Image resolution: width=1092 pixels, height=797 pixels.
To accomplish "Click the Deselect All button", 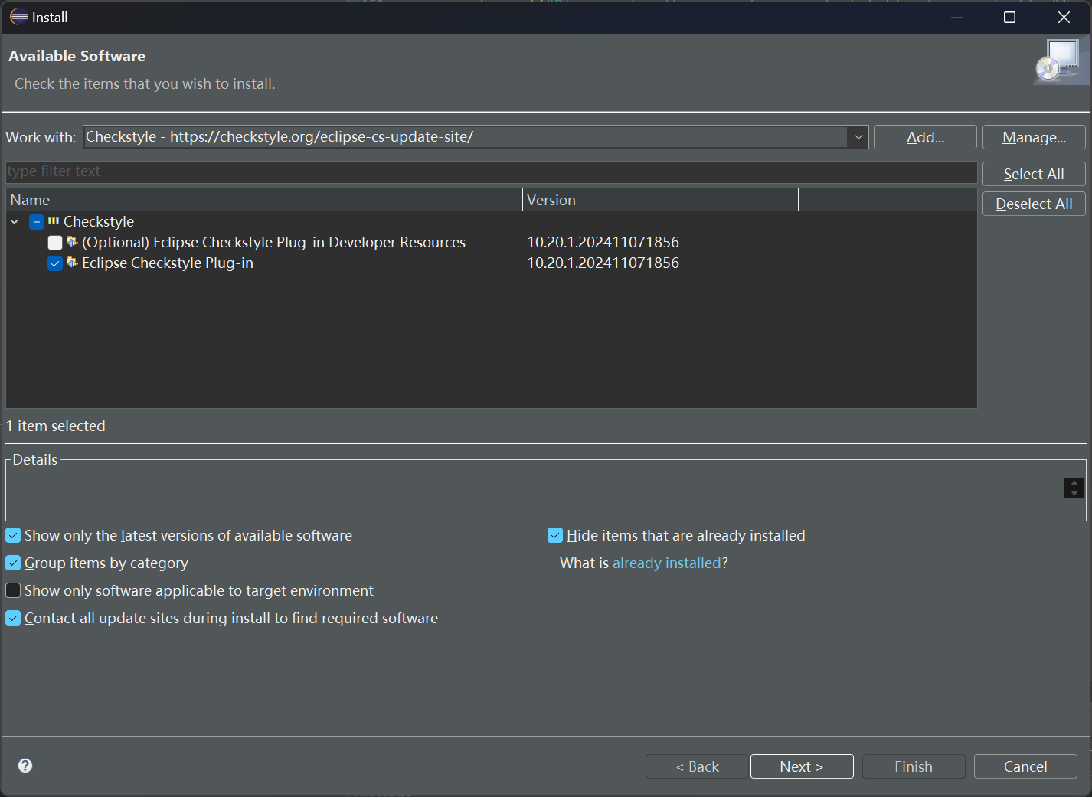I will tap(1034, 204).
